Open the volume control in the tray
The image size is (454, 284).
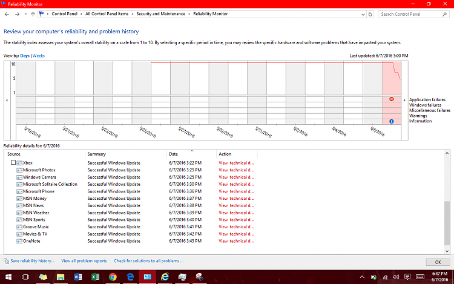coord(396,277)
